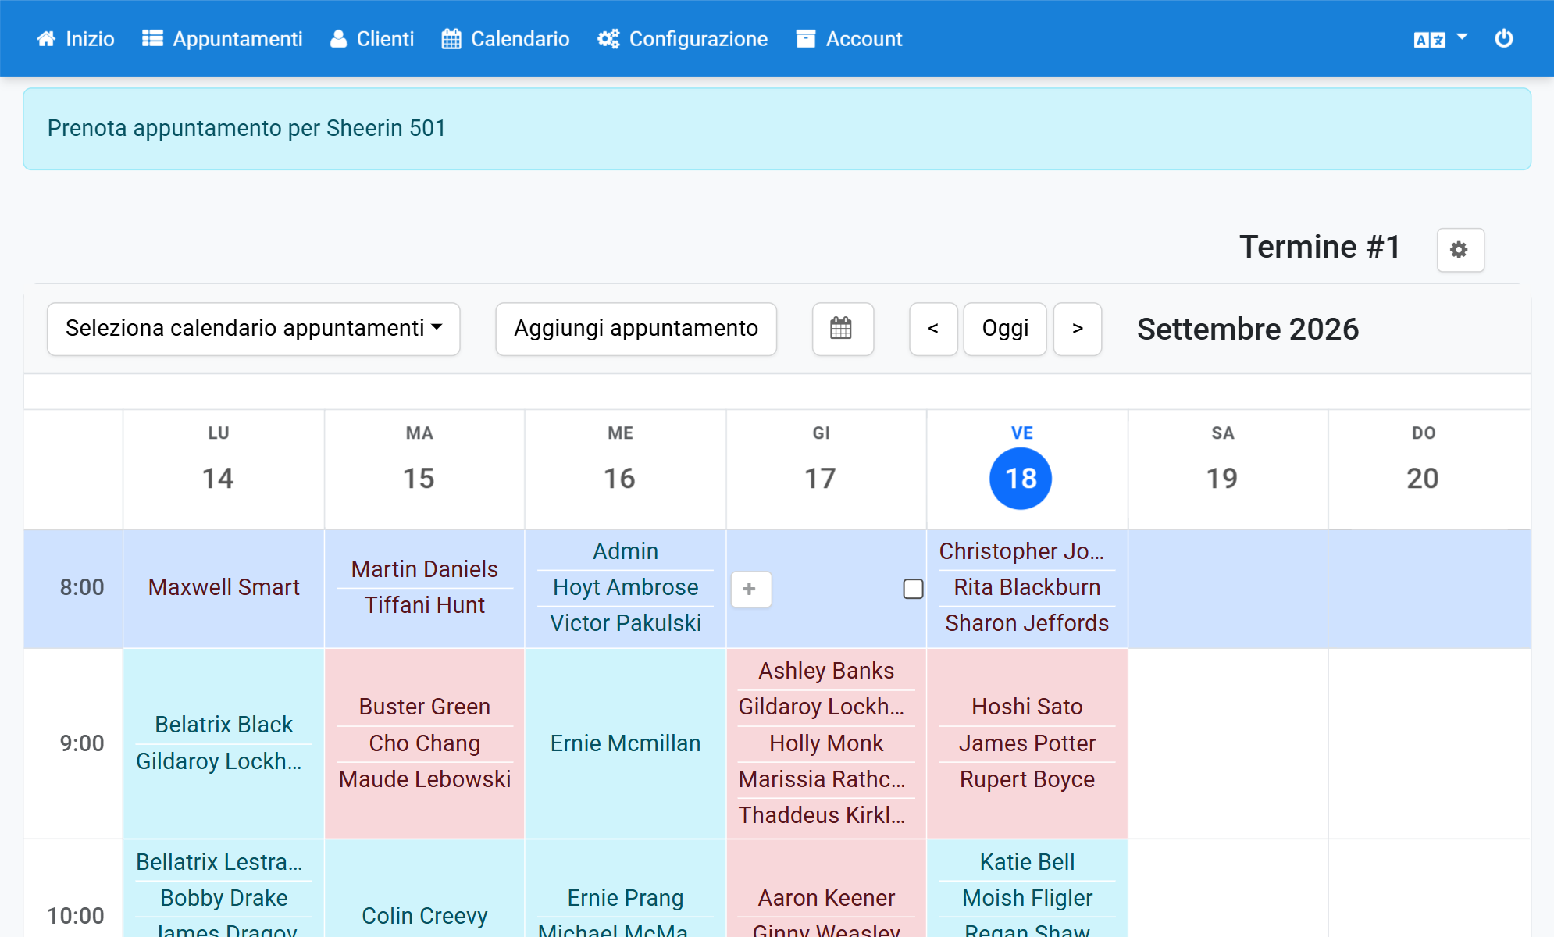Open Ernie Prang appointment
This screenshot has height=937, width=1554.
[x=626, y=898]
